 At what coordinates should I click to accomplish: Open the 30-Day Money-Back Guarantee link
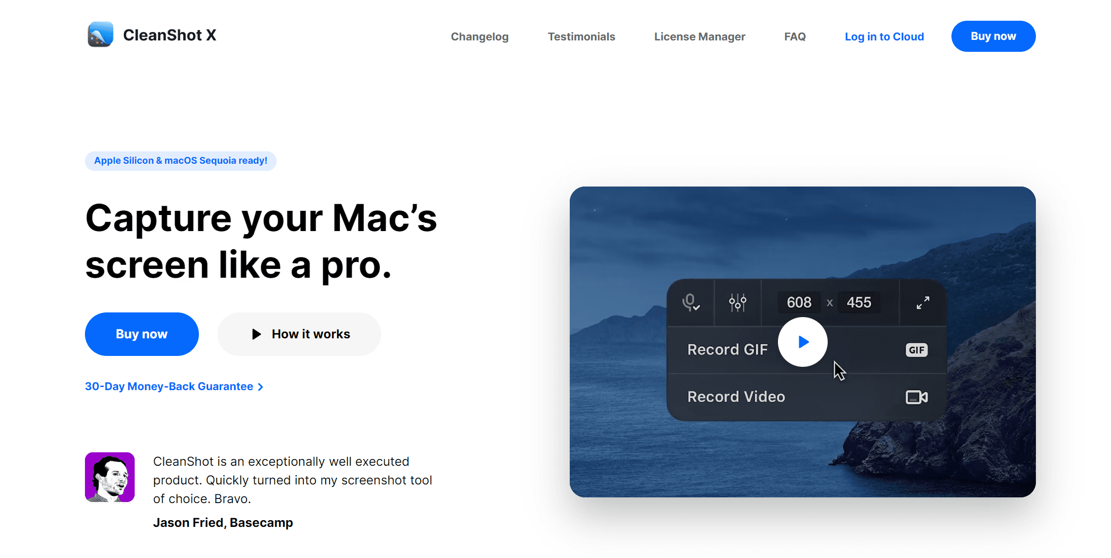click(x=174, y=387)
